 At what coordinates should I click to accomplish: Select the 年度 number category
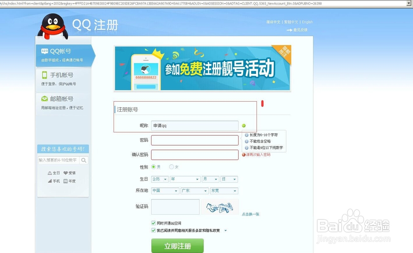(69, 181)
